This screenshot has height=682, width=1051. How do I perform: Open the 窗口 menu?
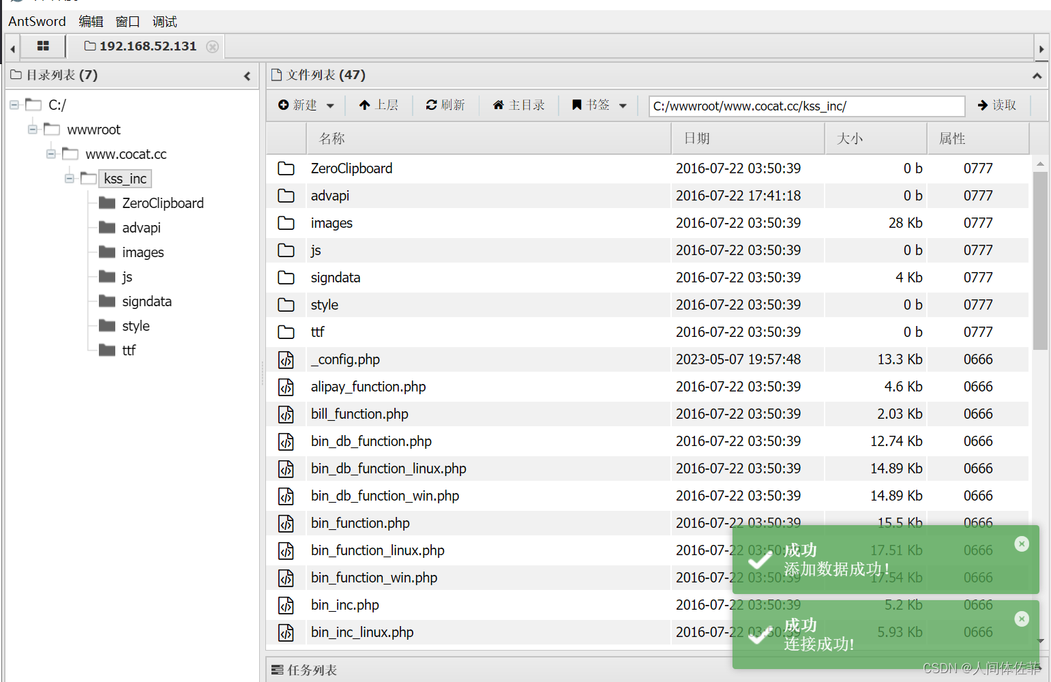128,21
